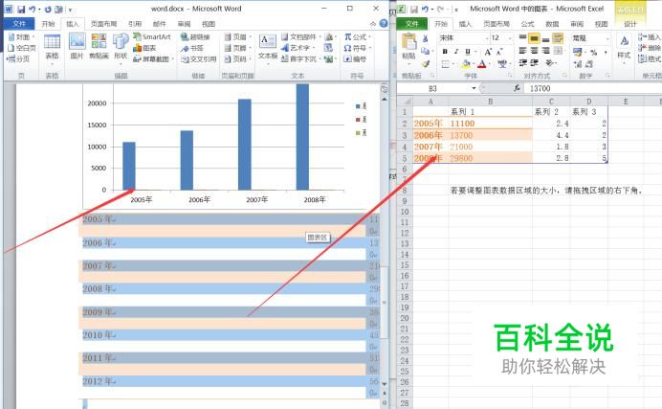Open the Footer (页脚) dropdown in Word

click(237, 48)
